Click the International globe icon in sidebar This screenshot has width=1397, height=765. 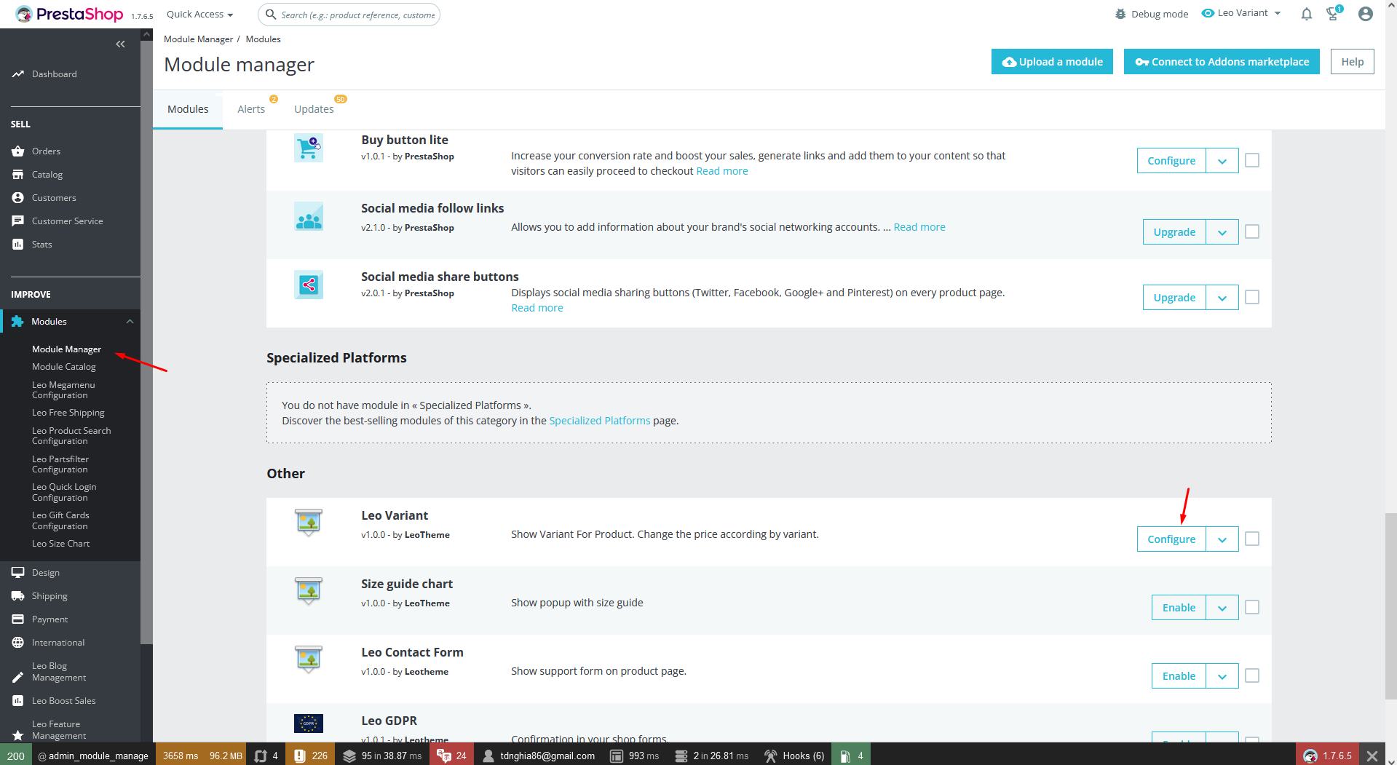pos(18,643)
